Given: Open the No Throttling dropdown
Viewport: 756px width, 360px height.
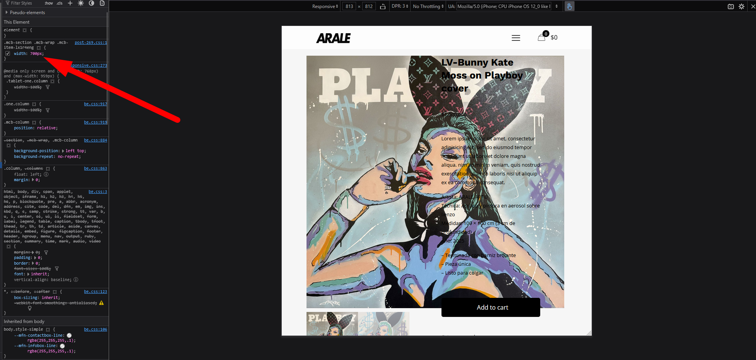Looking at the screenshot, I should [x=428, y=6].
